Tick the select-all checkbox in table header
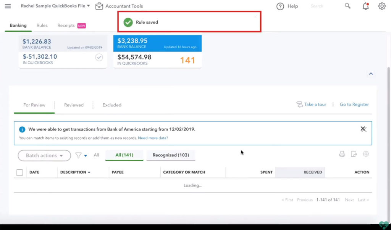 pos(19,172)
